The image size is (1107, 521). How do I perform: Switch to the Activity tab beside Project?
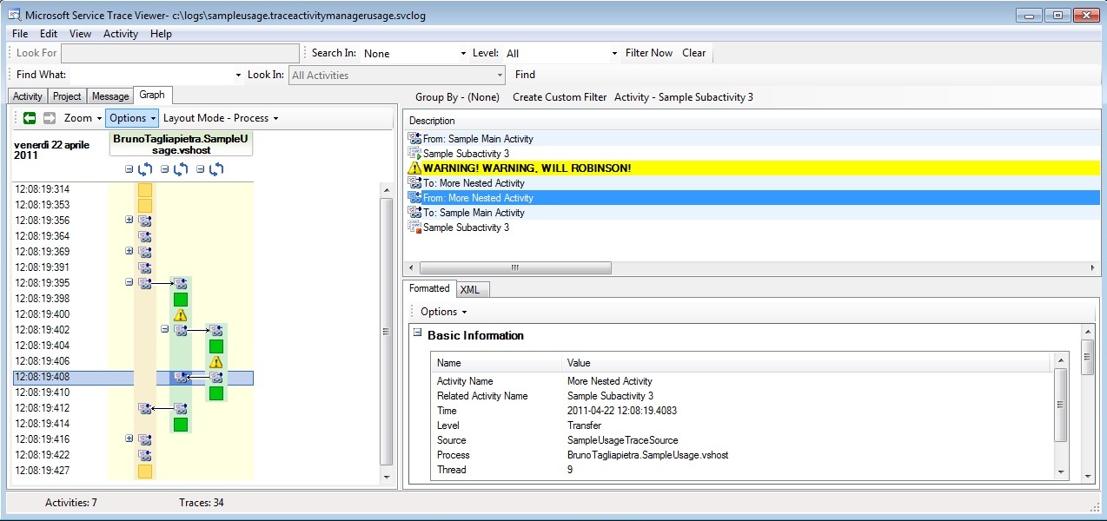point(28,96)
